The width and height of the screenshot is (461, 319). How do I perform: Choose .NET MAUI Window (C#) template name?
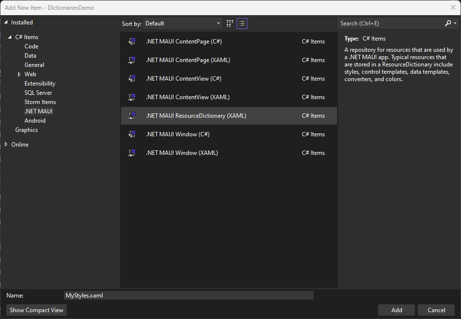click(177, 134)
